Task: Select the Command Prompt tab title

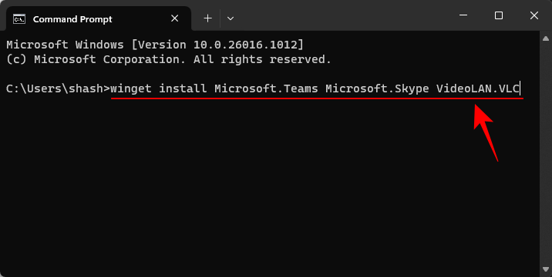Action: [72, 19]
